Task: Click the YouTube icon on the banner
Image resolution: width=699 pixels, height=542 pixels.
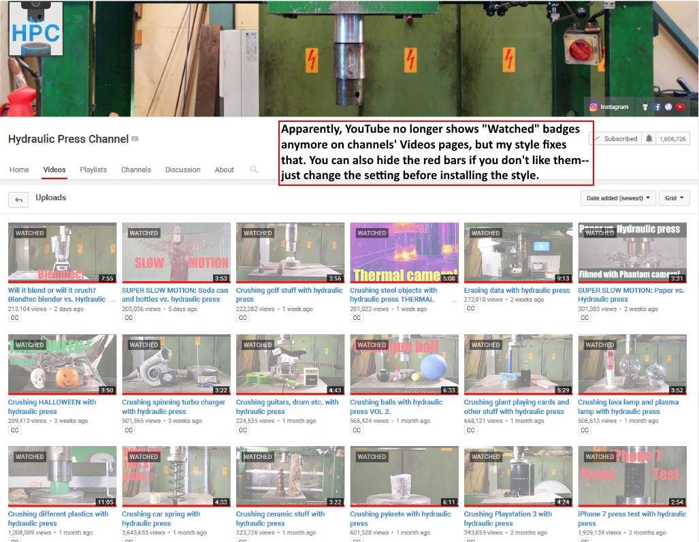Action: coord(681,107)
